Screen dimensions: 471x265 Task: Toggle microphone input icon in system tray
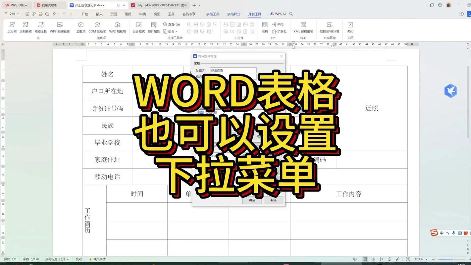click(453, 233)
